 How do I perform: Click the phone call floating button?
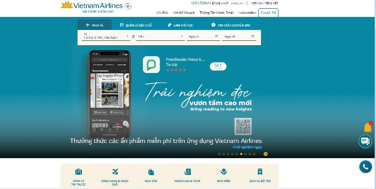[x=366, y=166]
